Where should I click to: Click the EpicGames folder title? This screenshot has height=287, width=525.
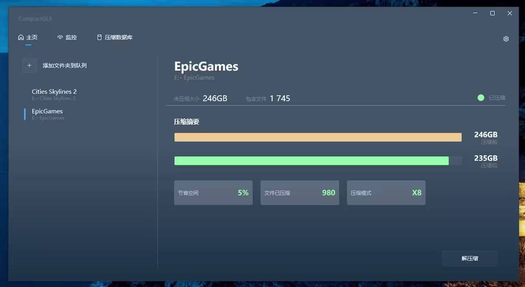coord(206,66)
